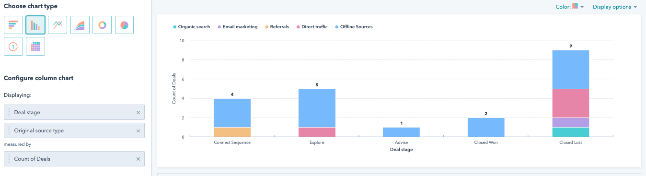646x176 pixels.
Task: Select the line chart type
Action: point(58,25)
